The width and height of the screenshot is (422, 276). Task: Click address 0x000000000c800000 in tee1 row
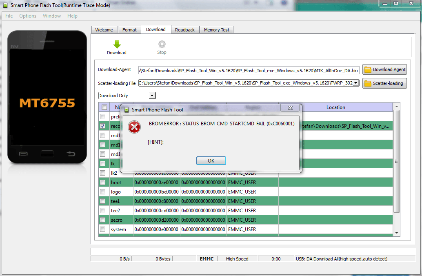pos(156,201)
